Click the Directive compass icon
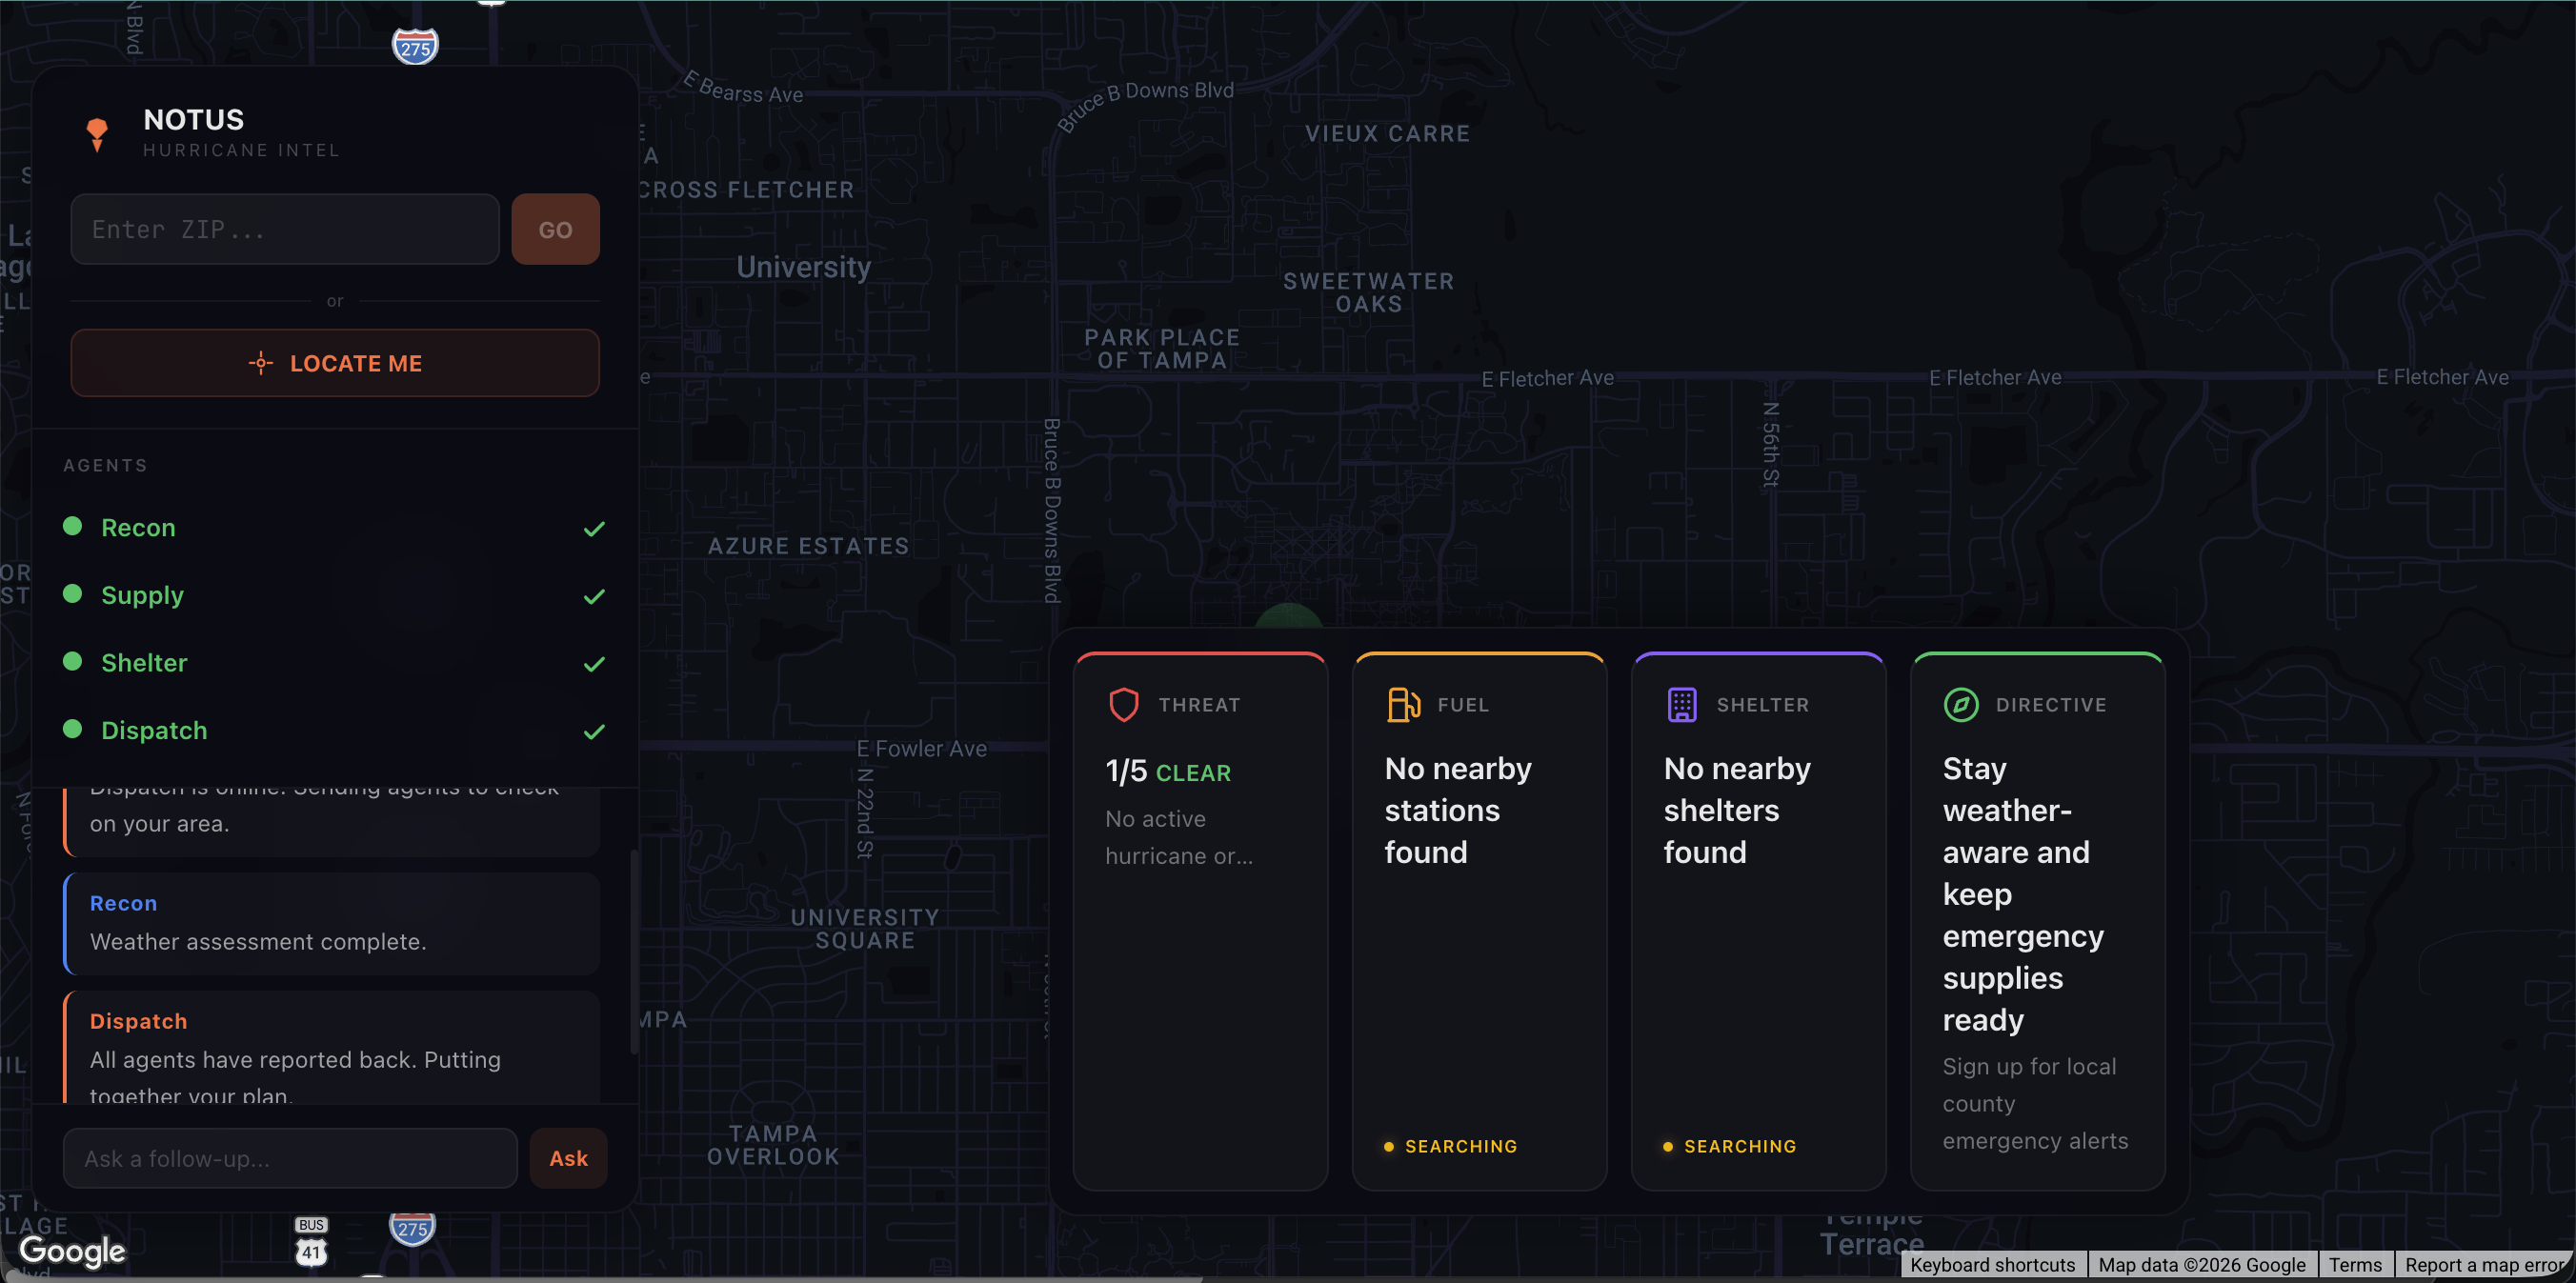The image size is (2576, 1283). point(1960,704)
